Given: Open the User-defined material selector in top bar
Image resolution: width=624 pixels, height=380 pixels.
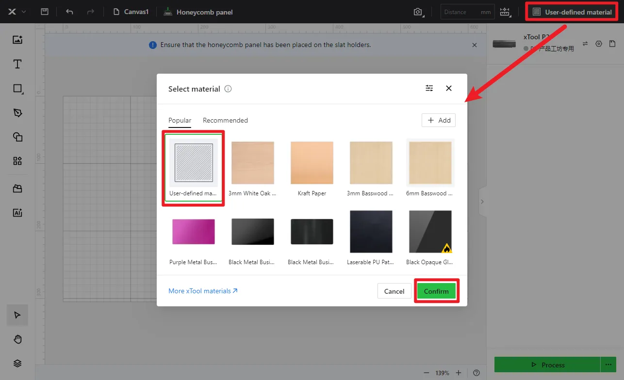Looking at the screenshot, I should pos(572,12).
